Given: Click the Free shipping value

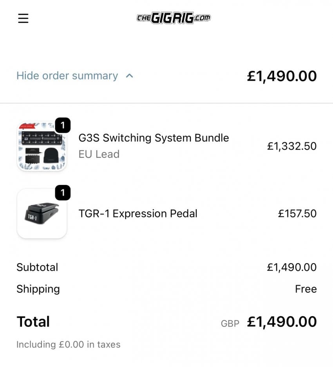Looking at the screenshot, I should click(x=306, y=289).
